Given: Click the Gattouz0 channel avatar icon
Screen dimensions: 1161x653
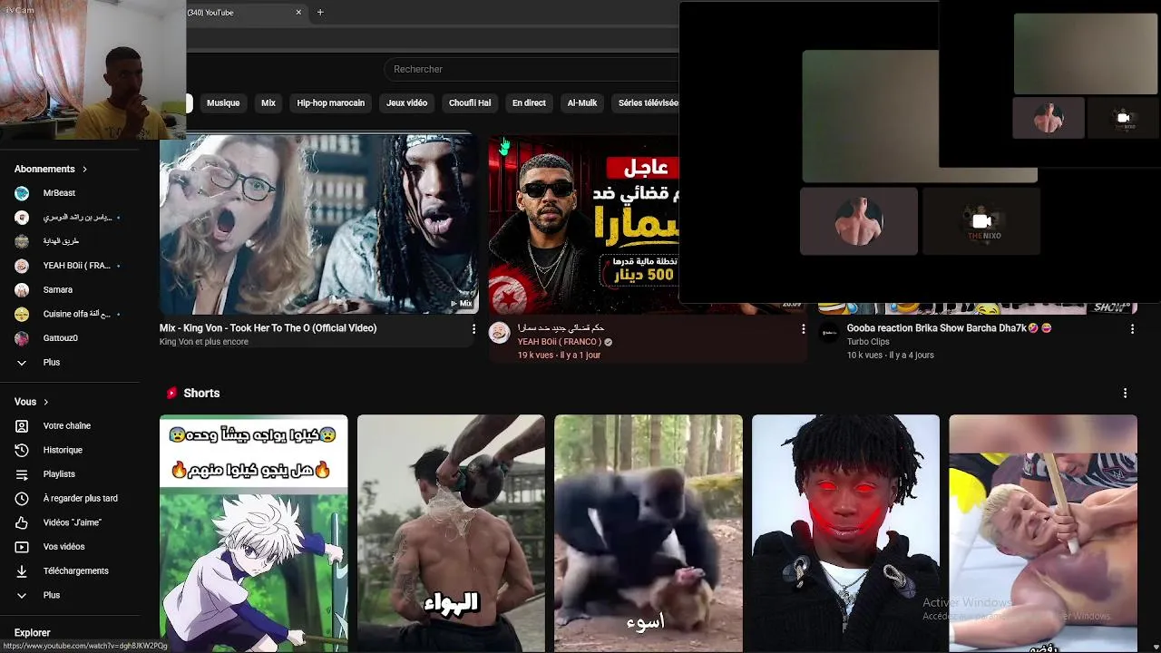Looking at the screenshot, I should pos(22,338).
